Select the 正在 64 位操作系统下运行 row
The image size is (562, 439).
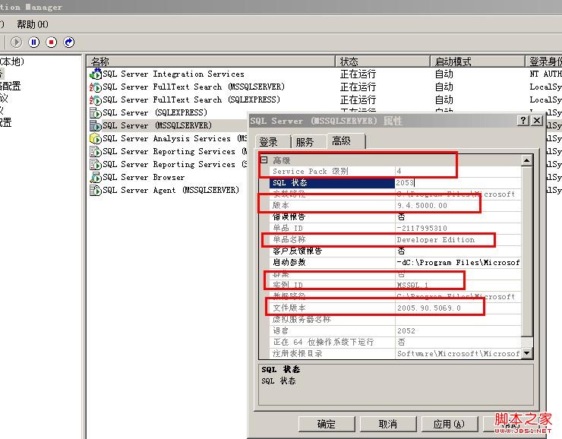click(x=396, y=343)
